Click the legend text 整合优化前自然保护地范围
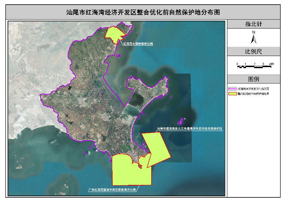 tap(253, 94)
